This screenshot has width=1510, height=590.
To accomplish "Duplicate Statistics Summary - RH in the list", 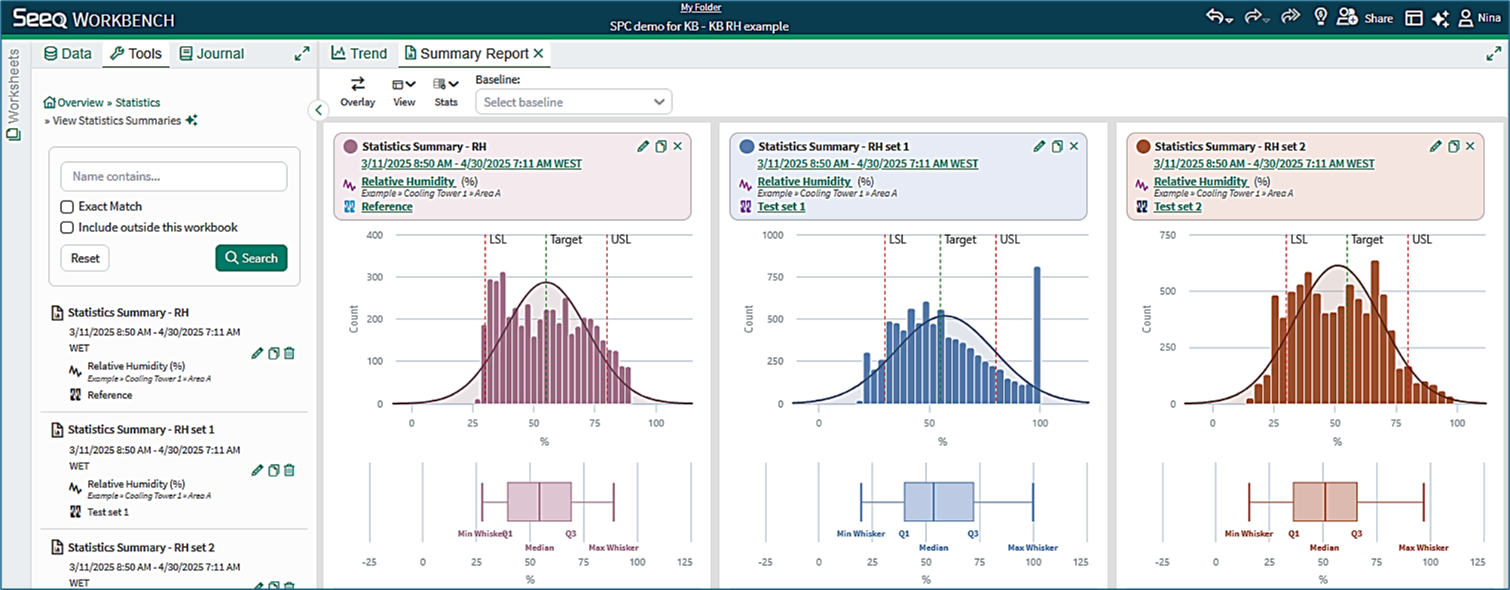I will tap(274, 353).
